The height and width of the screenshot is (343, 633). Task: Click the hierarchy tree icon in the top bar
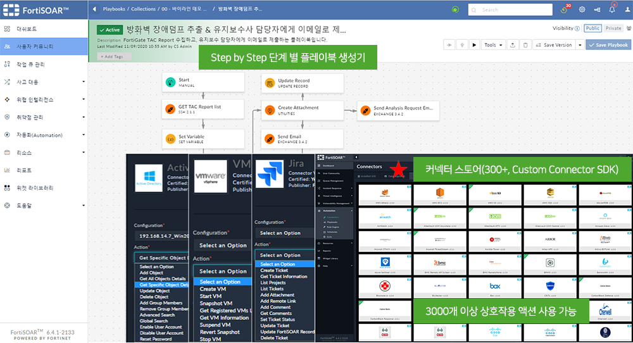pyautogui.click(x=597, y=9)
